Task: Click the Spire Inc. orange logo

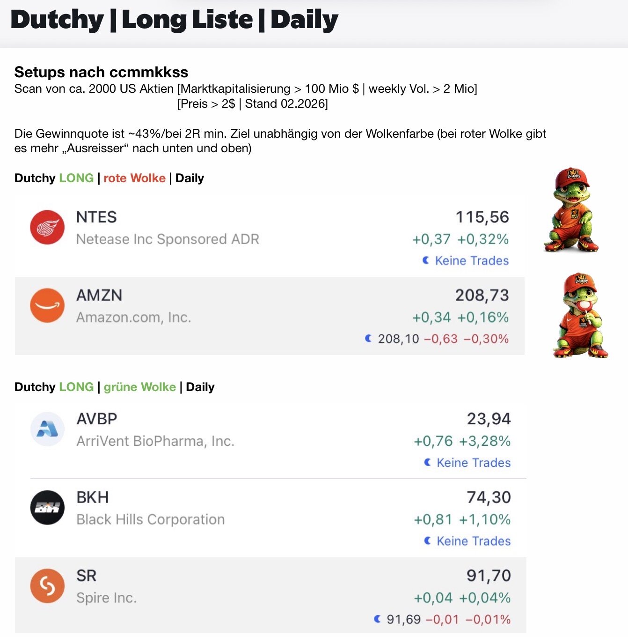Action: tap(47, 585)
